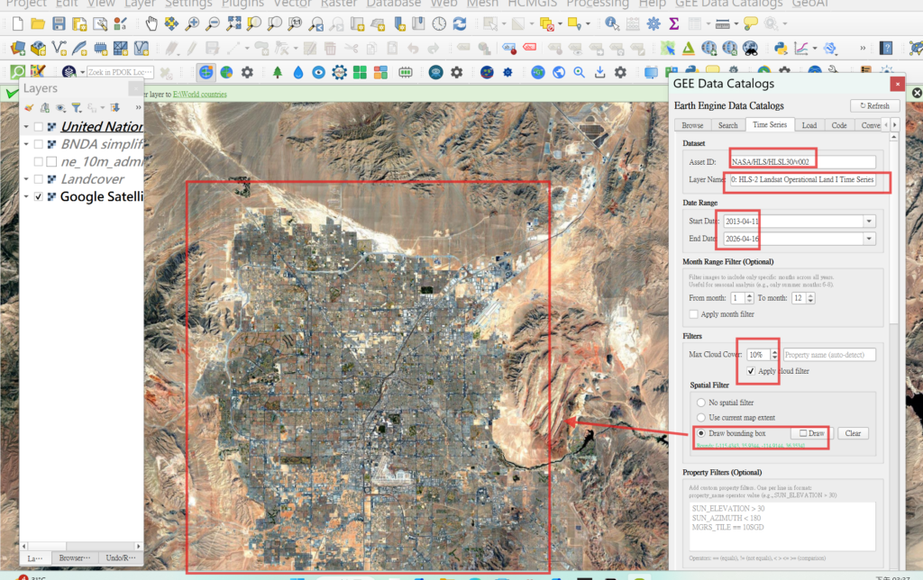Open the Processing menu

click(598, 4)
